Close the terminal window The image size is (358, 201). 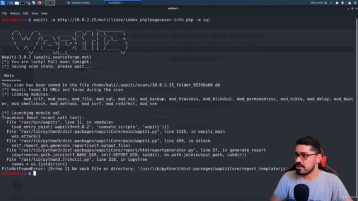point(356,8)
